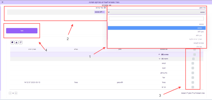Sort by the תאריך יצירה column header
Viewport: 212px width, 100px height.
pyautogui.click(x=32, y=49)
